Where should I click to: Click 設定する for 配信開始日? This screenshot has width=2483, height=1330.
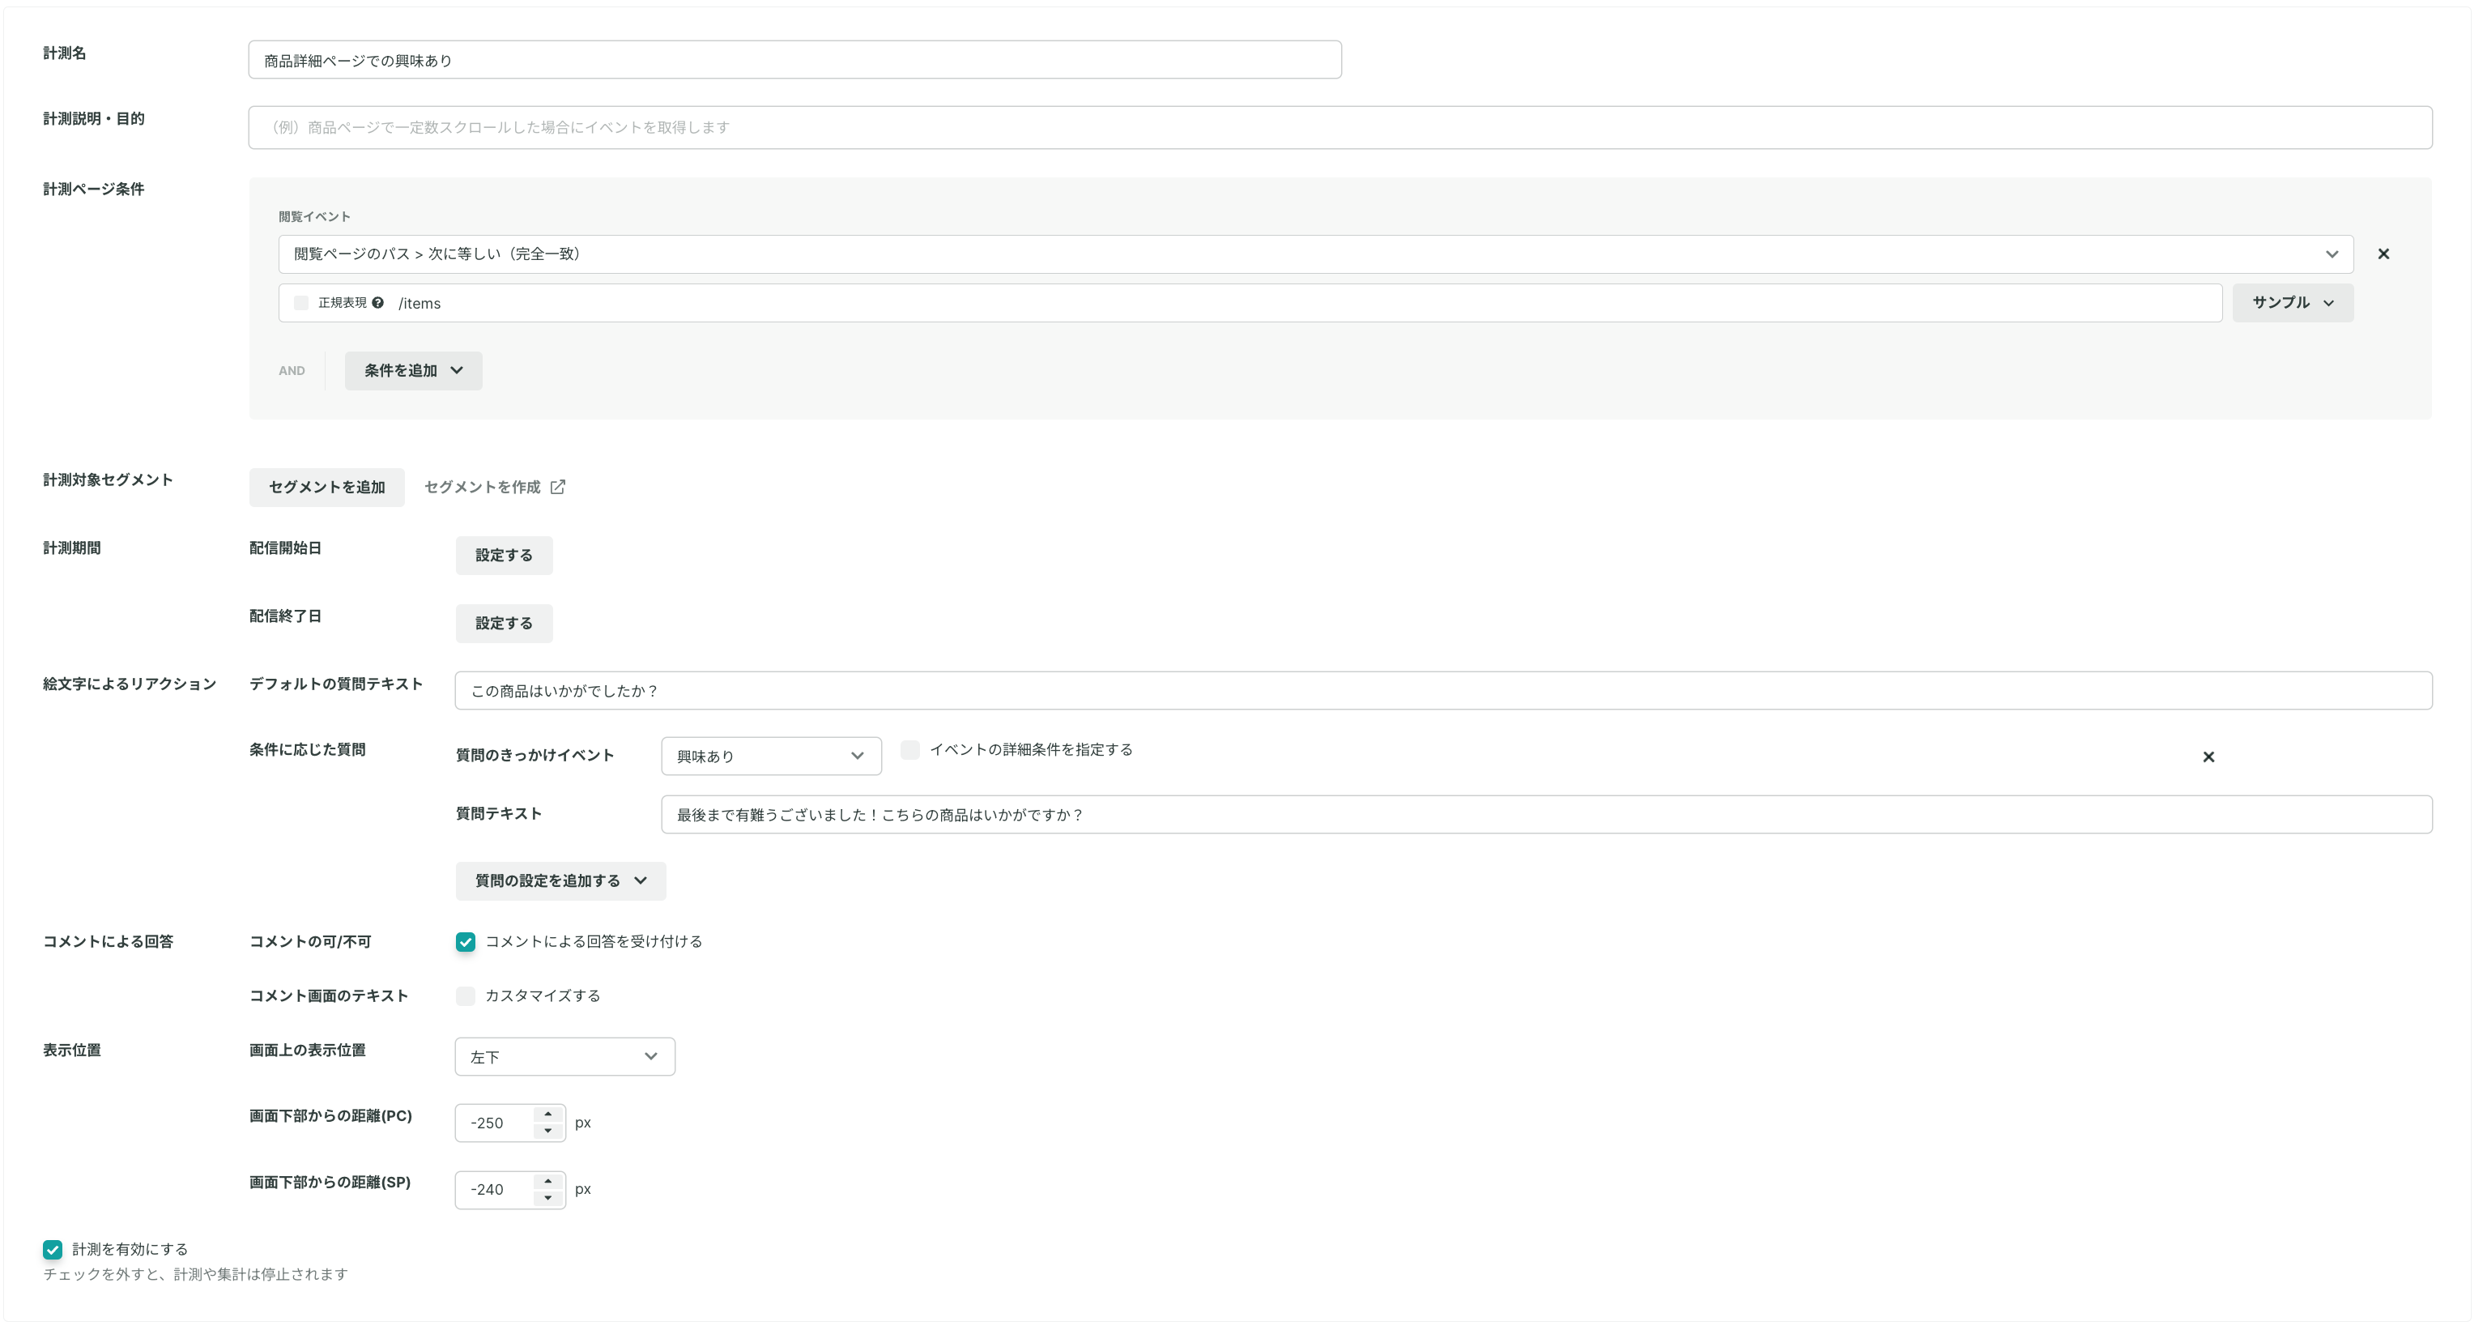pyautogui.click(x=504, y=555)
